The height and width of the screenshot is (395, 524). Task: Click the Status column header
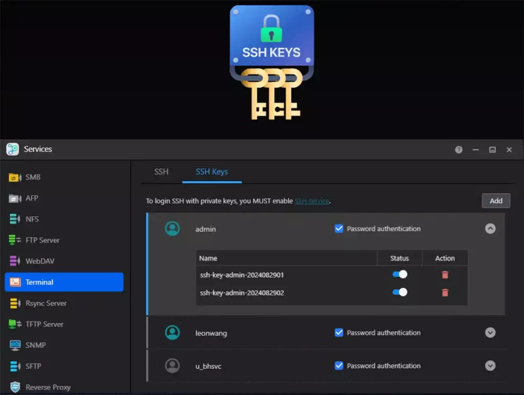point(399,258)
